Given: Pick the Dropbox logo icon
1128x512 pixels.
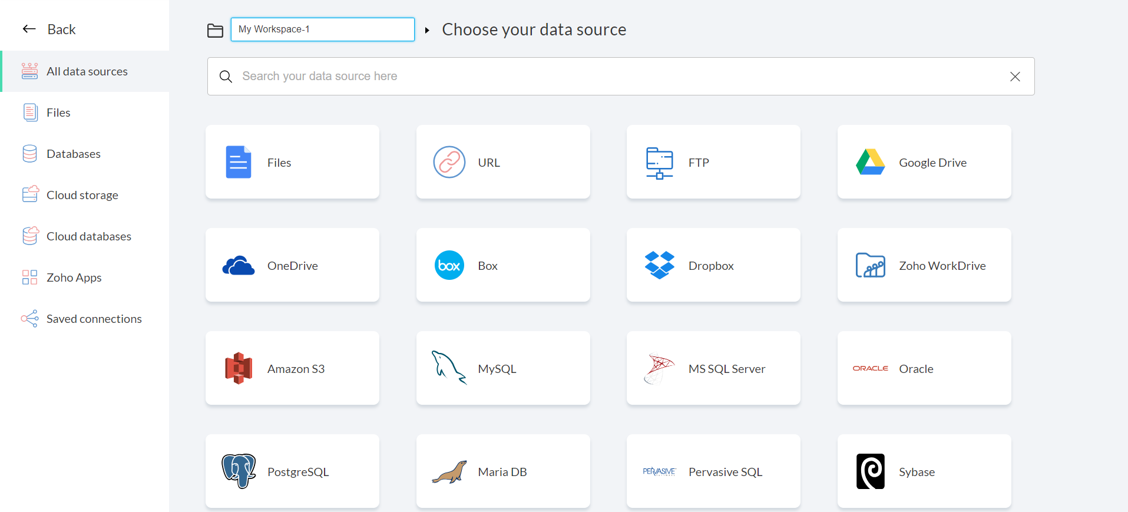Looking at the screenshot, I should point(660,265).
